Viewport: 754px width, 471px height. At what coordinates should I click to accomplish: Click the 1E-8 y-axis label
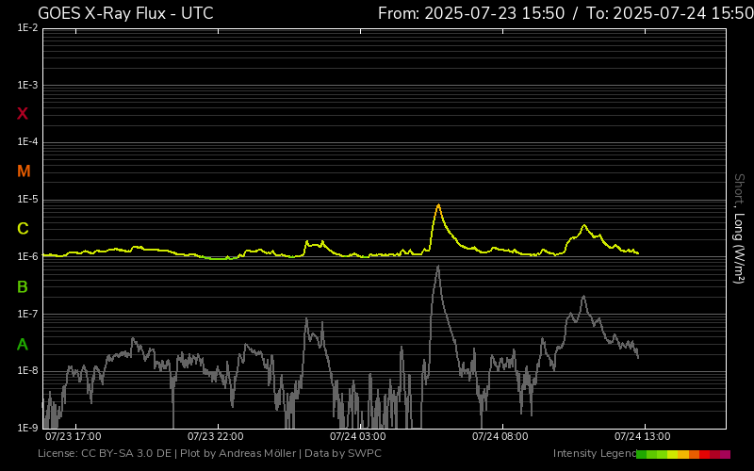click(x=27, y=371)
